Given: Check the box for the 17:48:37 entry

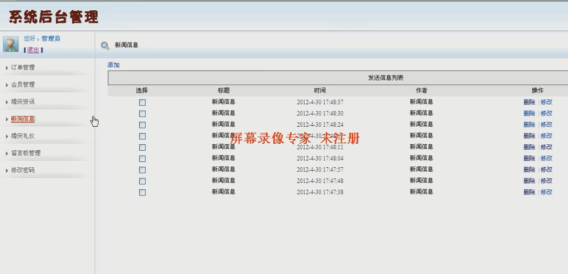Looking at the screenshot, I should pos(142,102).
